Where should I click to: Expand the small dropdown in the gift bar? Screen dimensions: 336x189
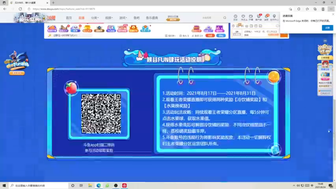[171, 36]
